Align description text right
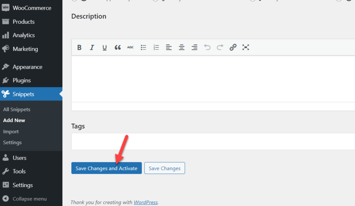The image size is (355, 206). tap(194, 47)
